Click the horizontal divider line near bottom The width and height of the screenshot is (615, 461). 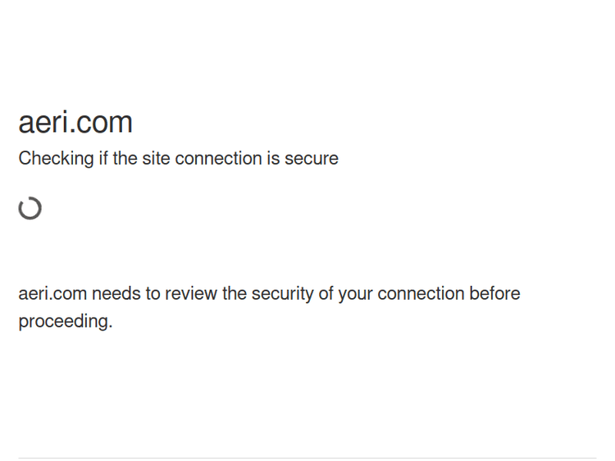(x=307, y=458)
